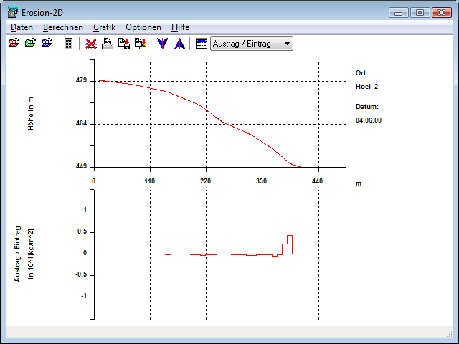Click the blue upward arrow icon
This screenshot has height=344, width=459.
coord(179,44)
